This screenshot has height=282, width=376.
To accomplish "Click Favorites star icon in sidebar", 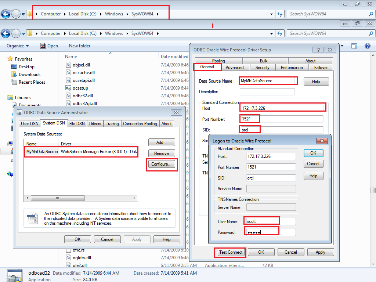I will point(10,59).
